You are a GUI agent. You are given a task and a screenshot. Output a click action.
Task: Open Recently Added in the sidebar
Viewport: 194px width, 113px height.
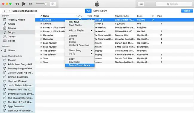click(16, 20)
